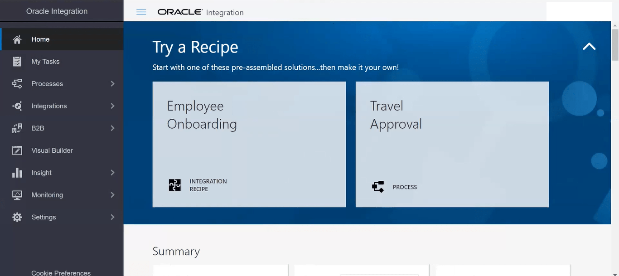
Task: Click the Insight chart icon
Action: pyautogui.click(x=17, y=172)
